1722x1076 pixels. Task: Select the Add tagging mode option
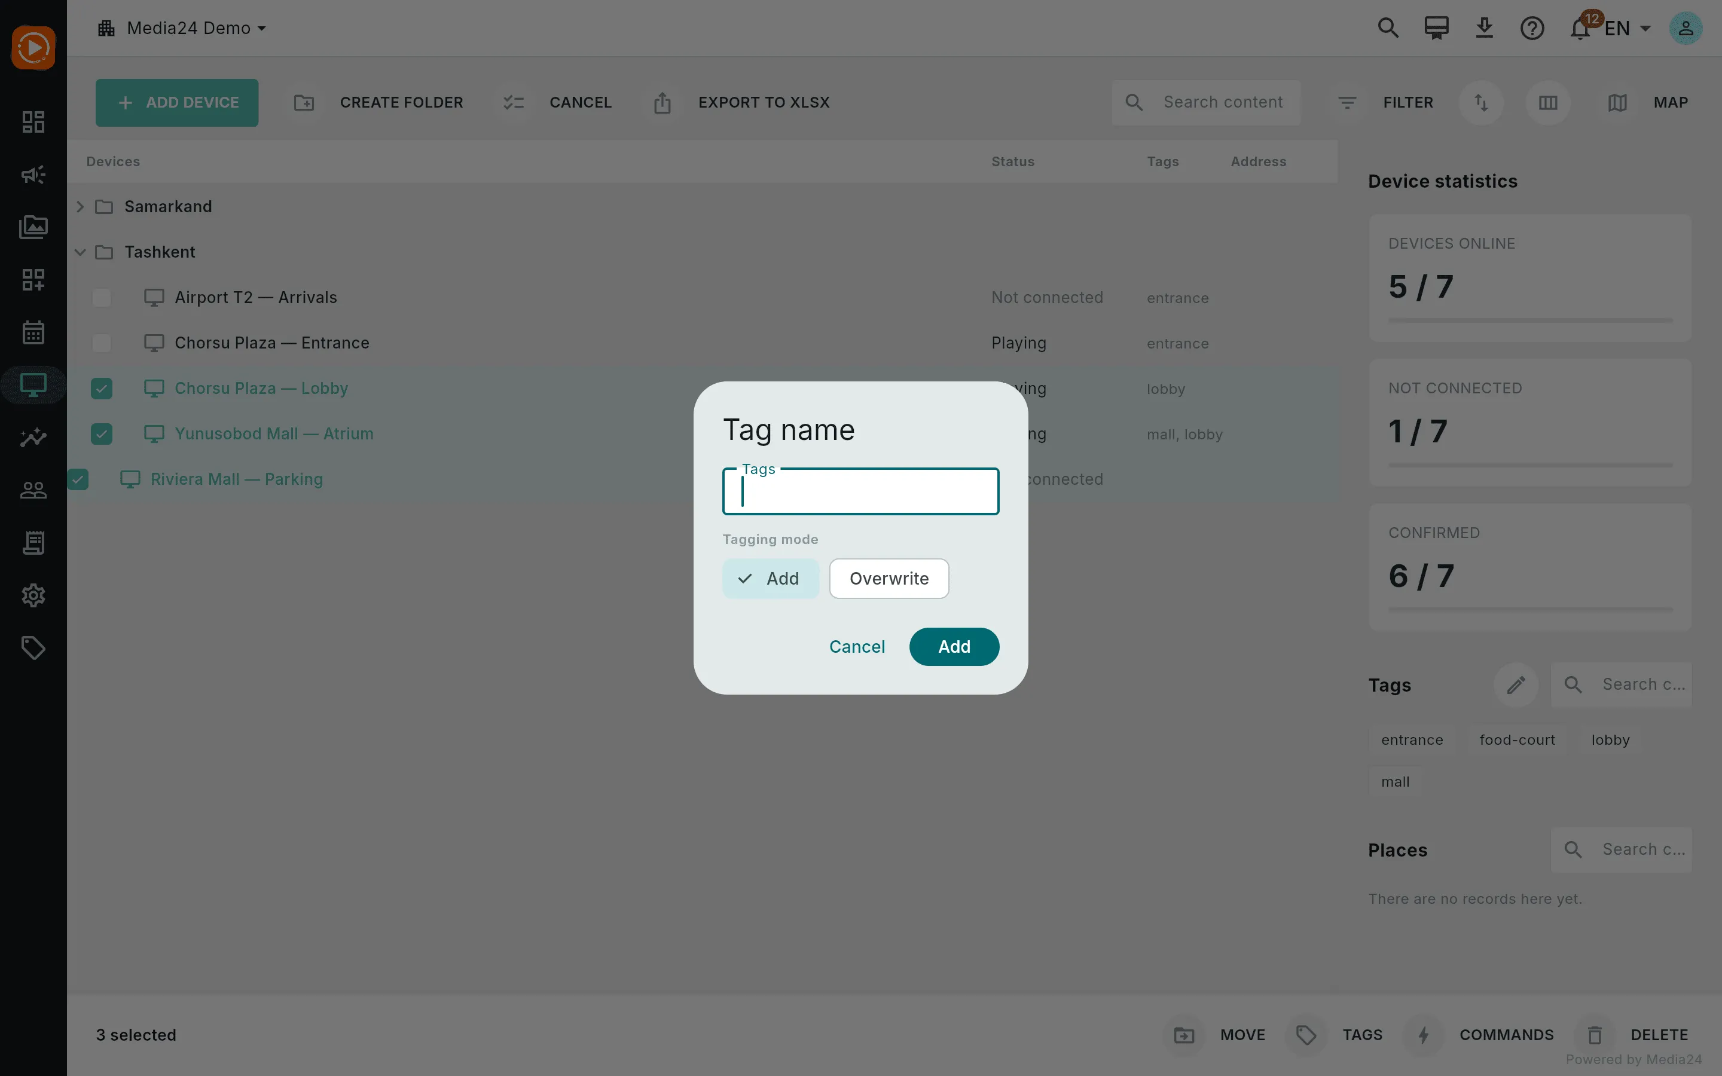(771, 579)
